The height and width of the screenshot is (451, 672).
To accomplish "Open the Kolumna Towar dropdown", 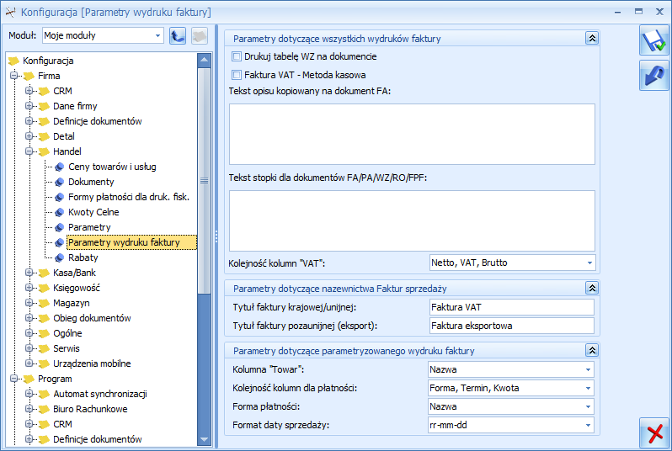I will point(588,369).
